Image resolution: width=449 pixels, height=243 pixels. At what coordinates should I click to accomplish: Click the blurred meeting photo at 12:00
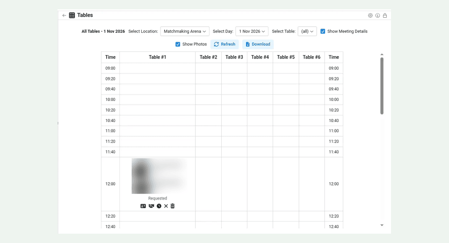[159, 176]
